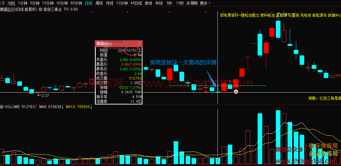Image resolution: width=341 pixels, height=166 pixels.
Task: Open the 季线 quarterly chart tab
Action: click(x=149, y=3)
